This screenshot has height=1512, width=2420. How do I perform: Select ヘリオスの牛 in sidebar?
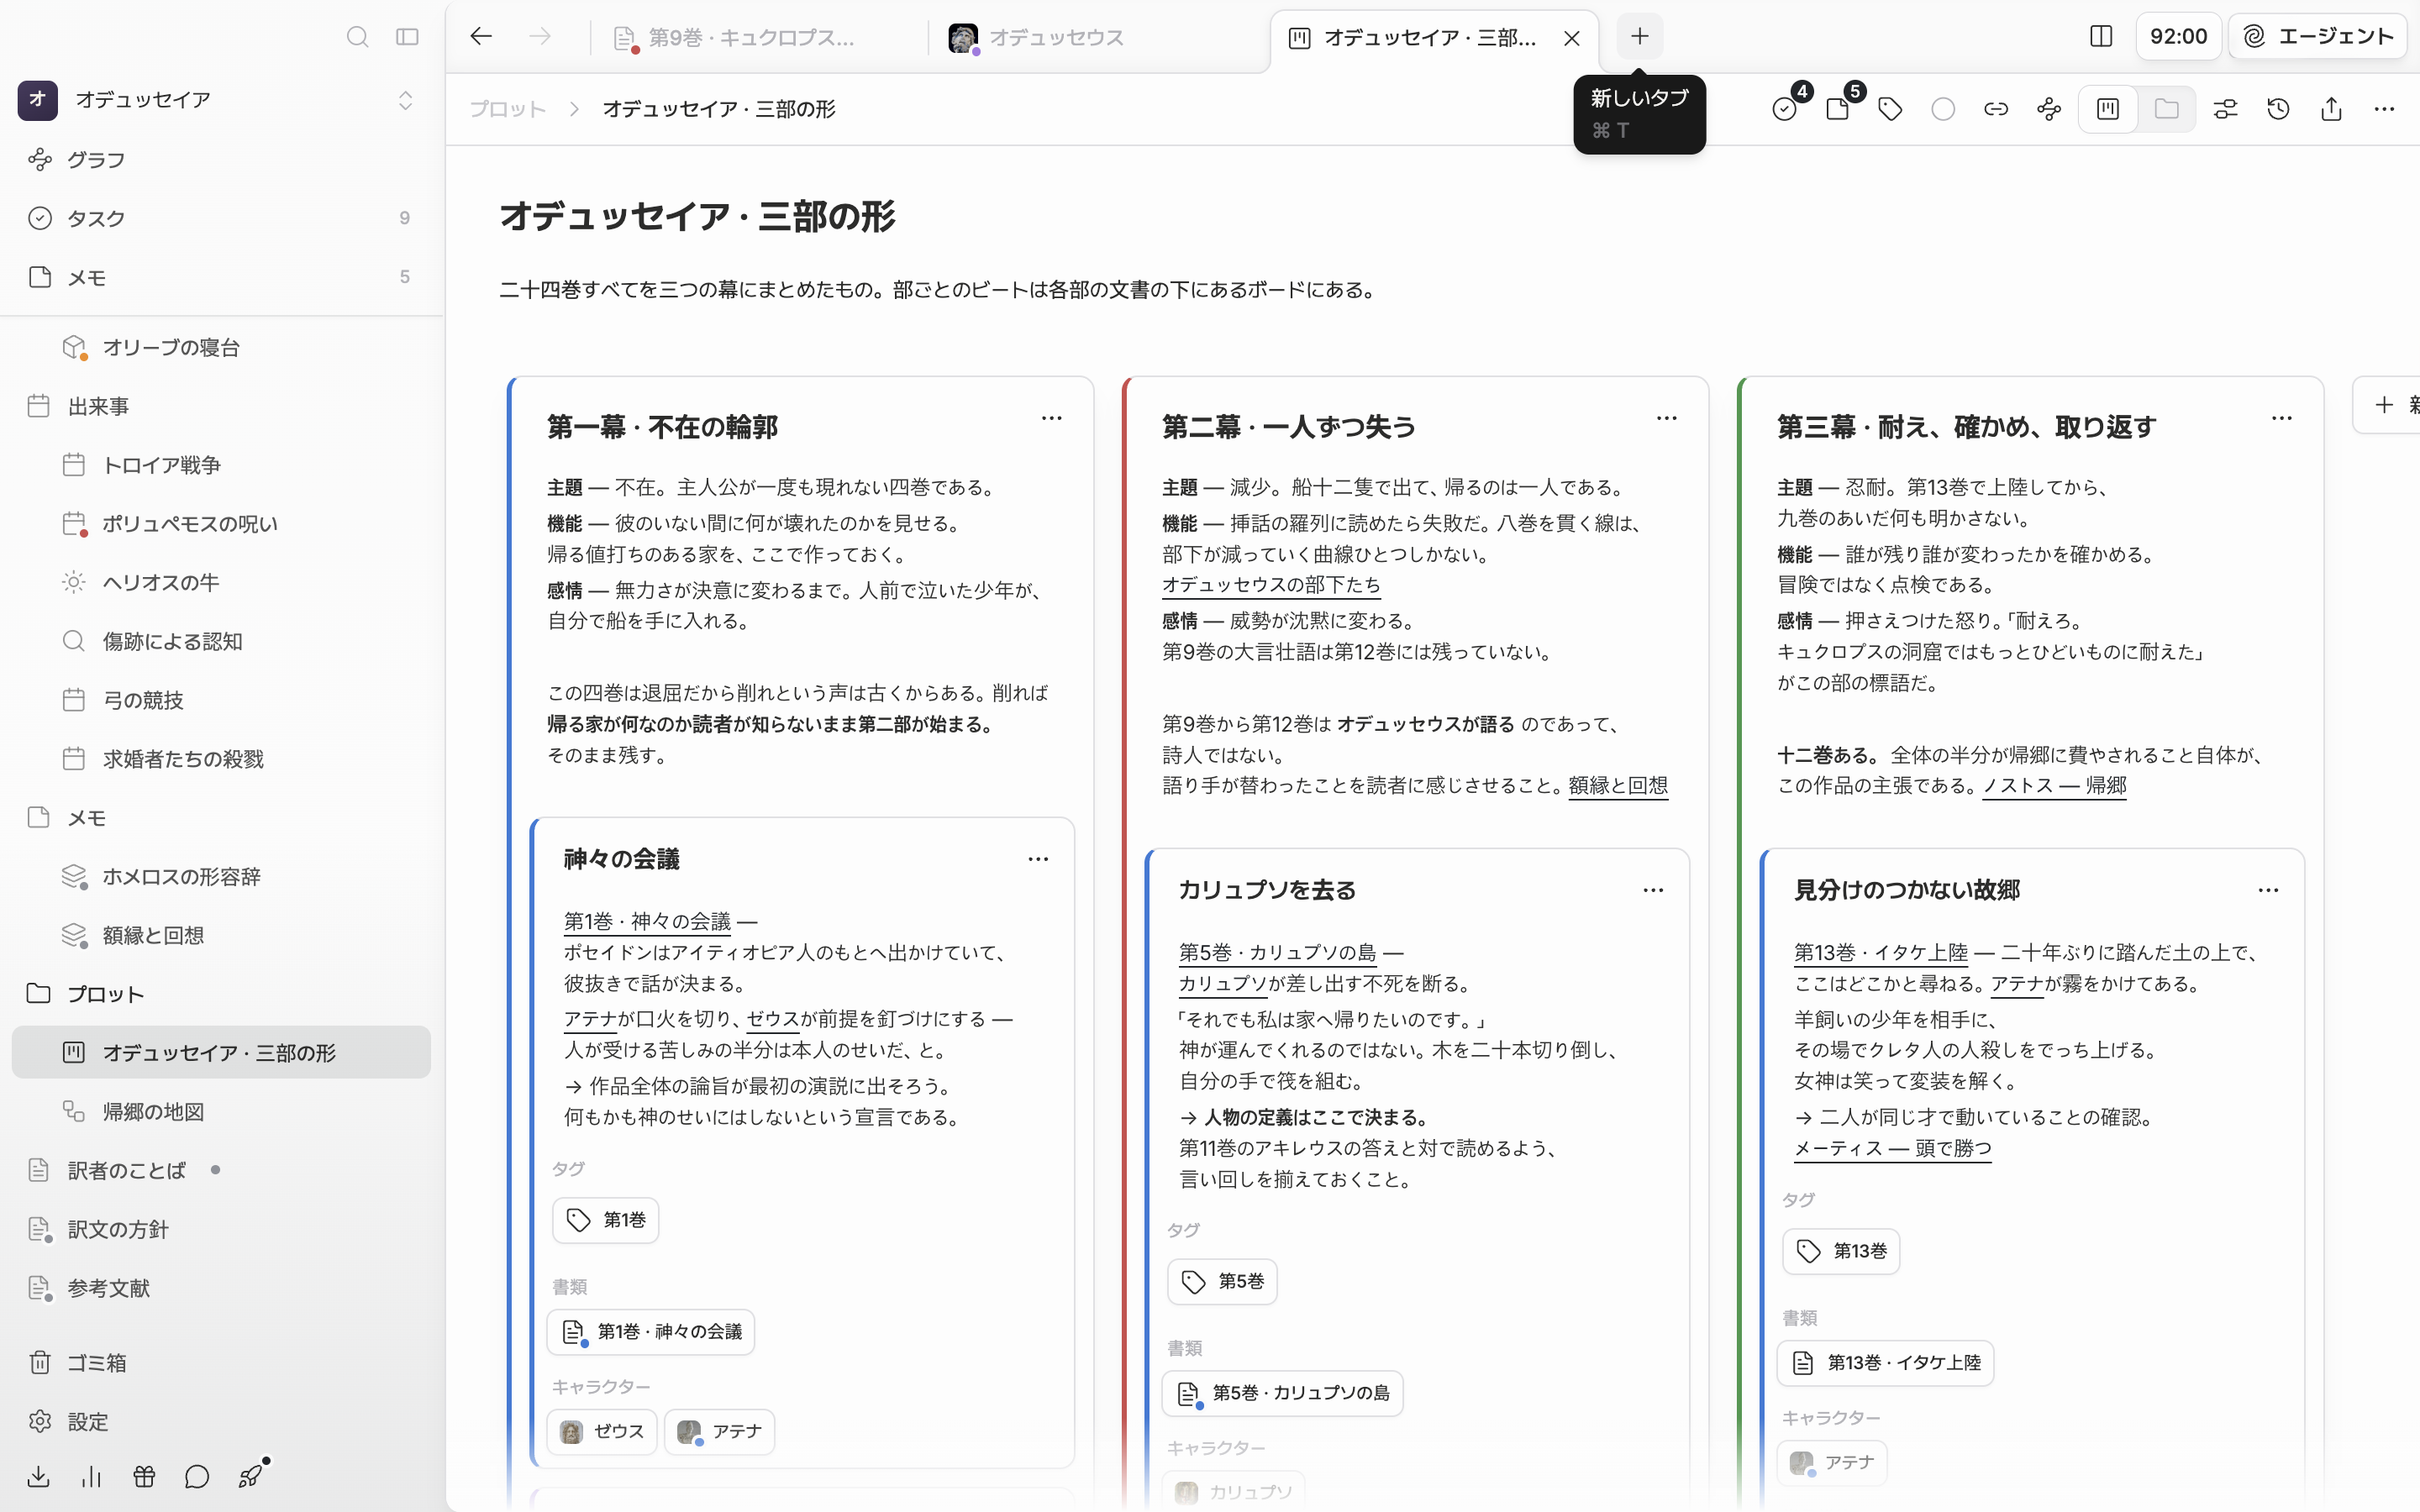[221, 582]
